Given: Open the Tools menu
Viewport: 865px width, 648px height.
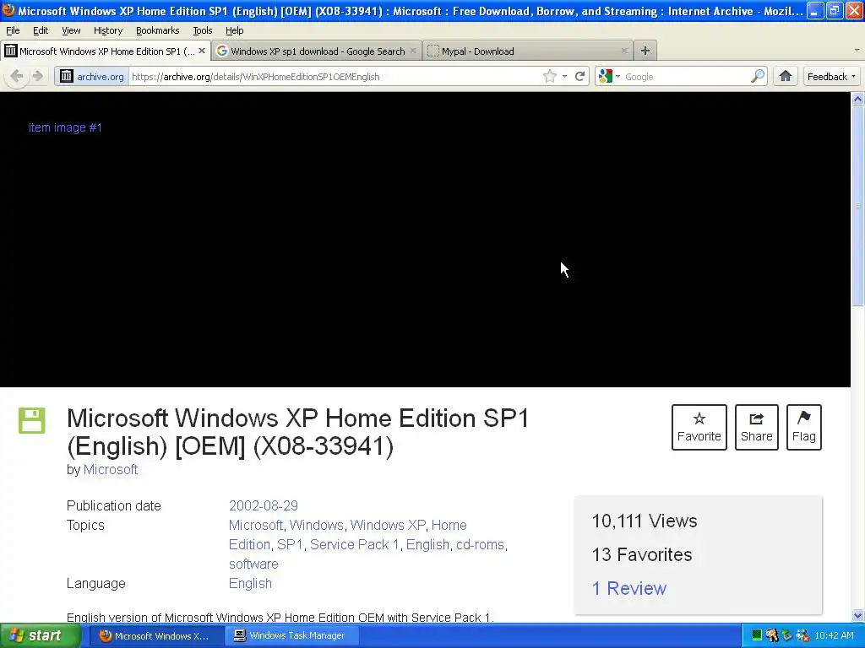Looking at the screenshot, I should point(203,30).
